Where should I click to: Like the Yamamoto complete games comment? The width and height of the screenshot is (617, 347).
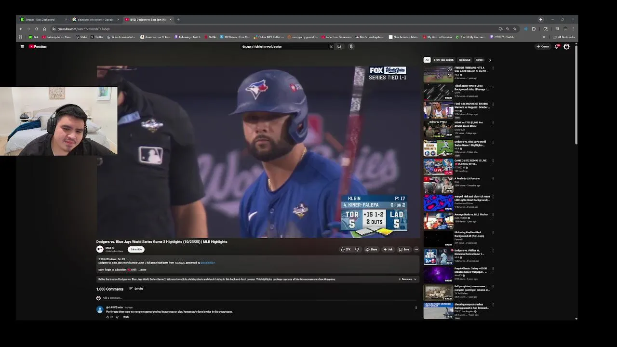pos(107,317)
